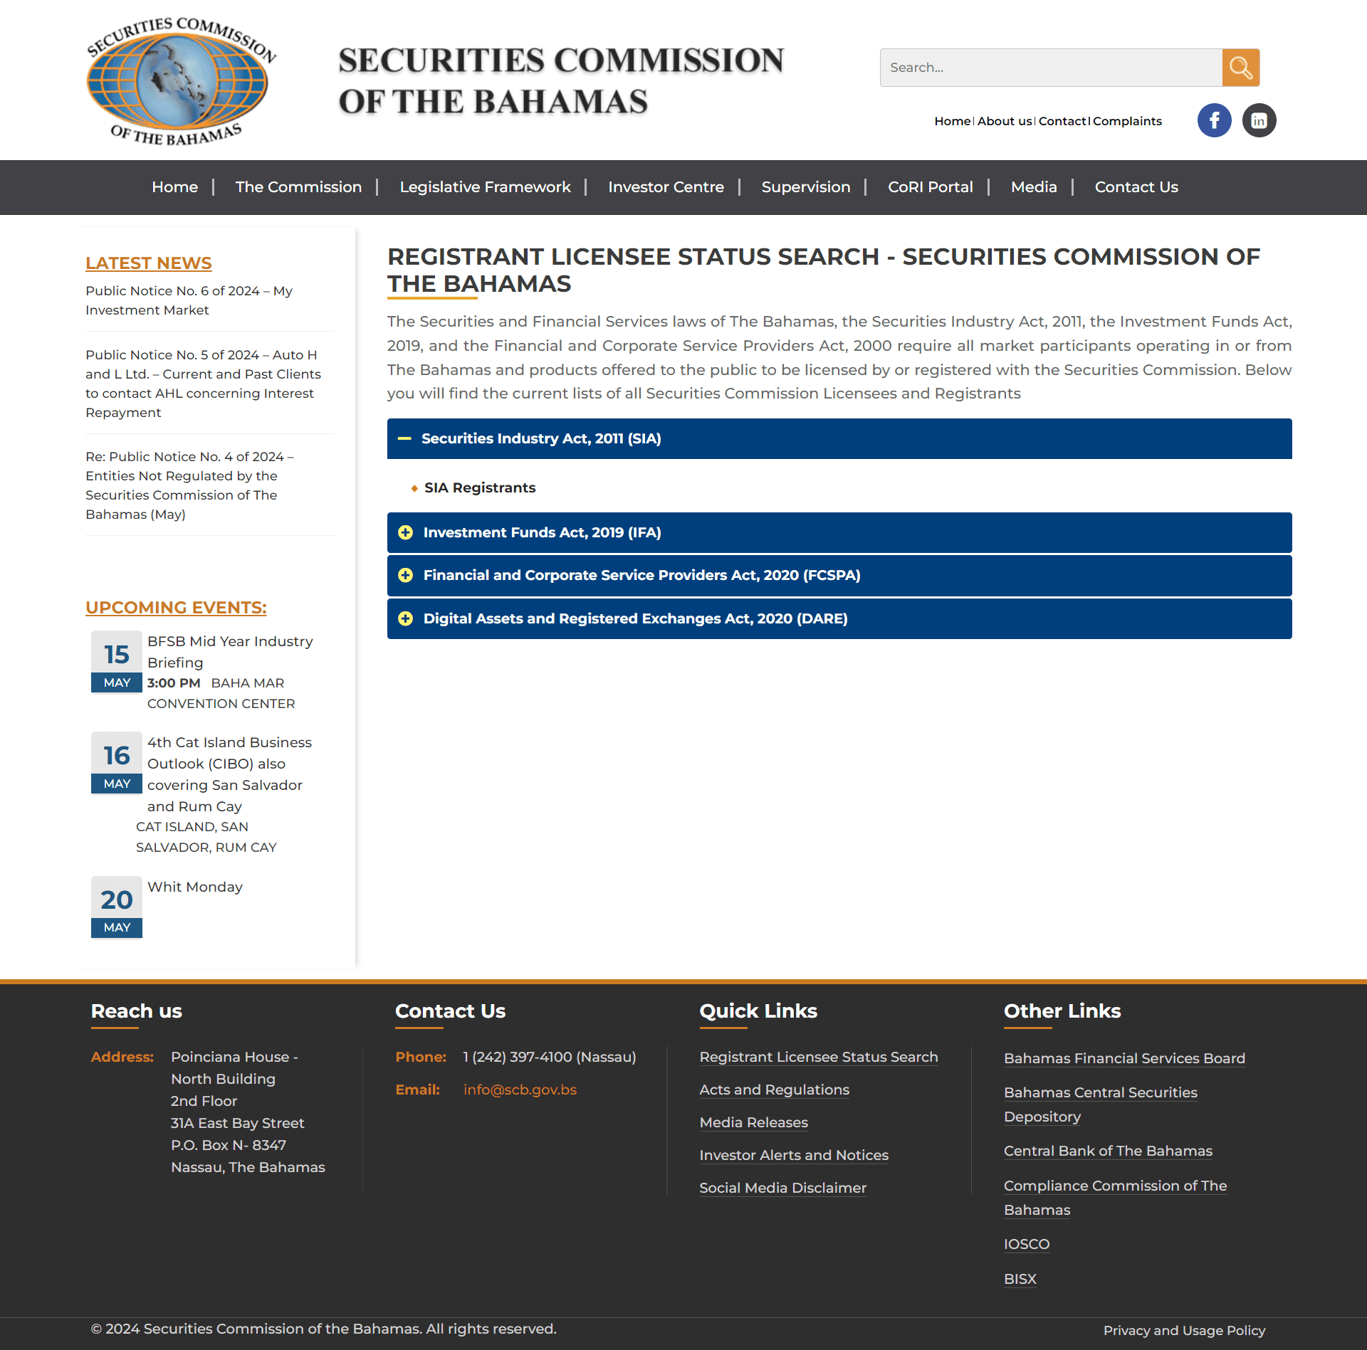This screenshot has height=1350, width=1367.
Task: Click the 16 May date badge
Action: pos(117,763)
